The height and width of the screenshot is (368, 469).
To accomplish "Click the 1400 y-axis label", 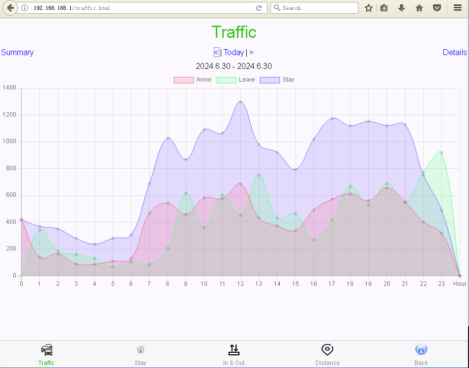I will pyautogui.click(x=9, y=88).
